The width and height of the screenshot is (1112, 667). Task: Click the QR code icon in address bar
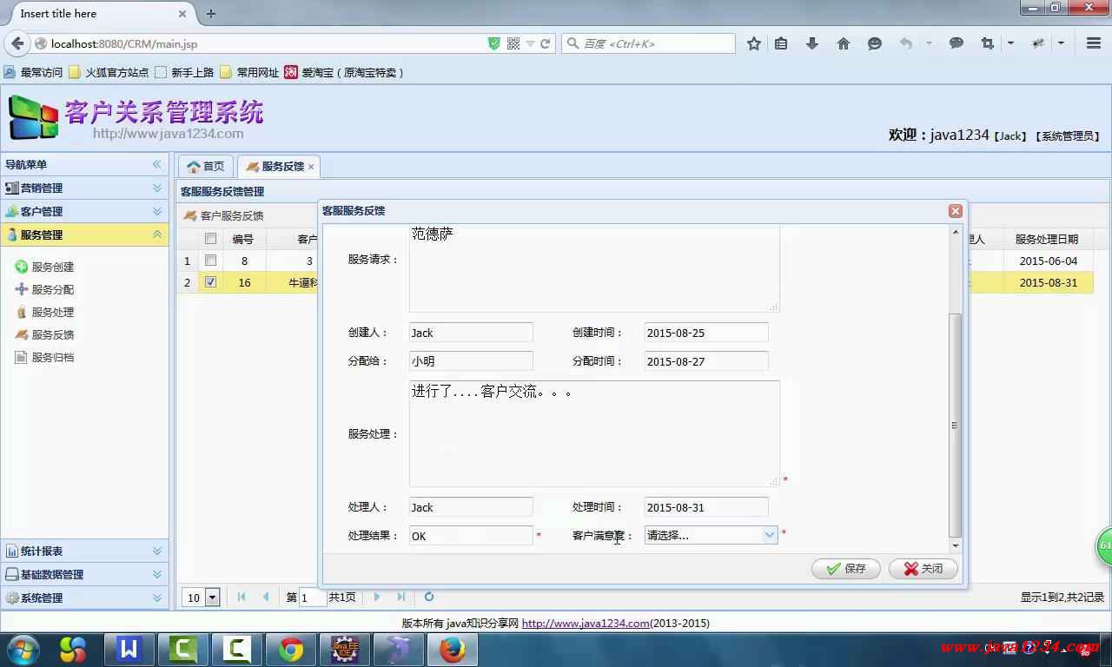[513, 43]
